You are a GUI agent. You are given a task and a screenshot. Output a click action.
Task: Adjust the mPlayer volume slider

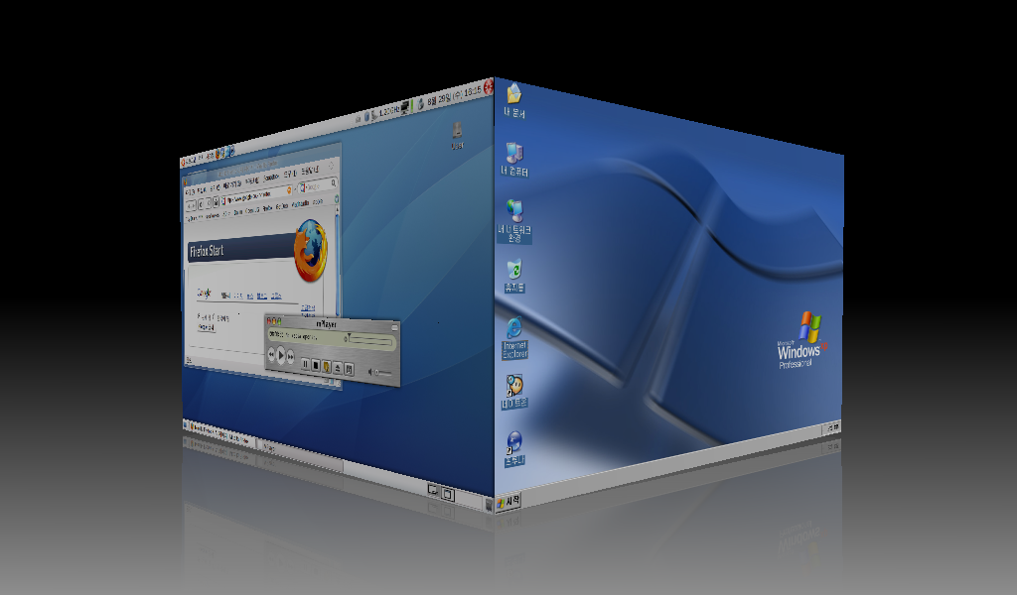click(x=383, y=372)
